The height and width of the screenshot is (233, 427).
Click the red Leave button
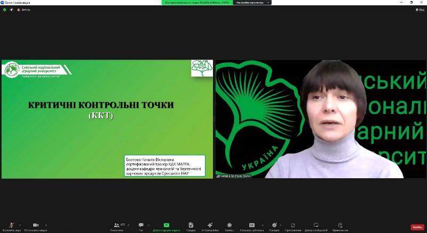[417, 227]
